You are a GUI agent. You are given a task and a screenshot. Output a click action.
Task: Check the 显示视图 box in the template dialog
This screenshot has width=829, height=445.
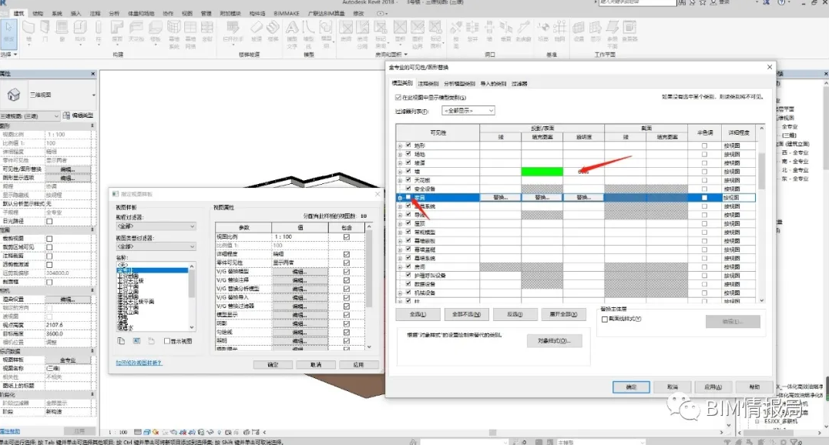coord(167,341)
